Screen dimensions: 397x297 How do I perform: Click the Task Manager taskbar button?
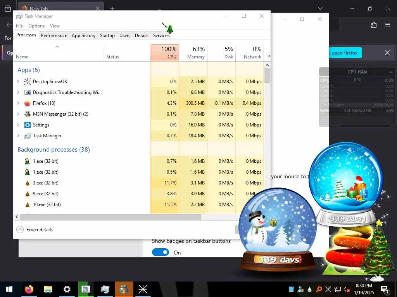pyautogui.click(x=105, y=289)
